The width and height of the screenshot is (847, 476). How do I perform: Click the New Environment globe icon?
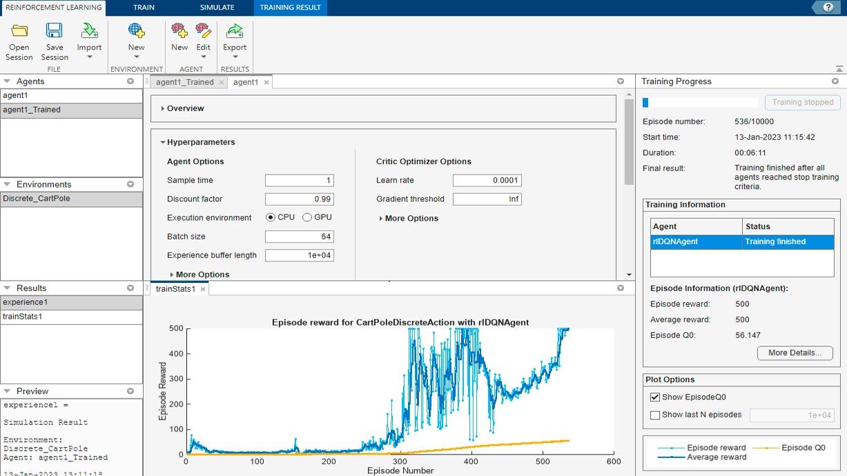click(x=136, y=31)
